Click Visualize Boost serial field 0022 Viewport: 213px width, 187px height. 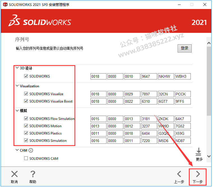pyautogui.click(x=132, y=102)
